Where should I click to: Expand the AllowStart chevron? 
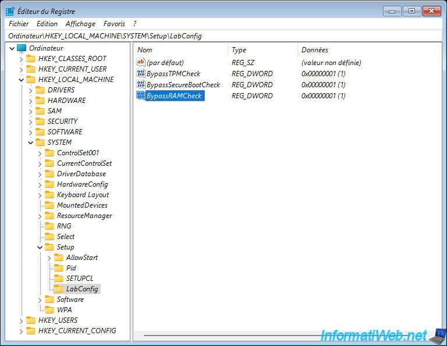[49, 258]
